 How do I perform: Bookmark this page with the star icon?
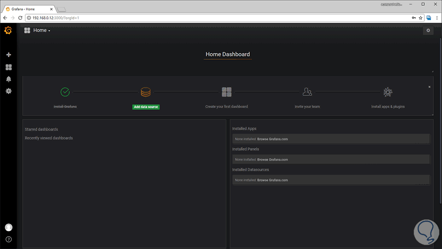point(421,18)
